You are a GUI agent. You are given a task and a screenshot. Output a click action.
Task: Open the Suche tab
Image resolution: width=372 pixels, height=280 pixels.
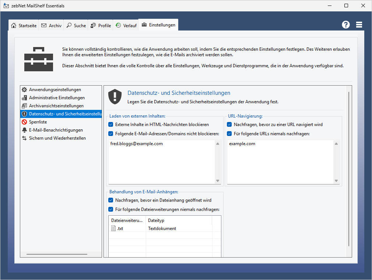click(76, 26)
